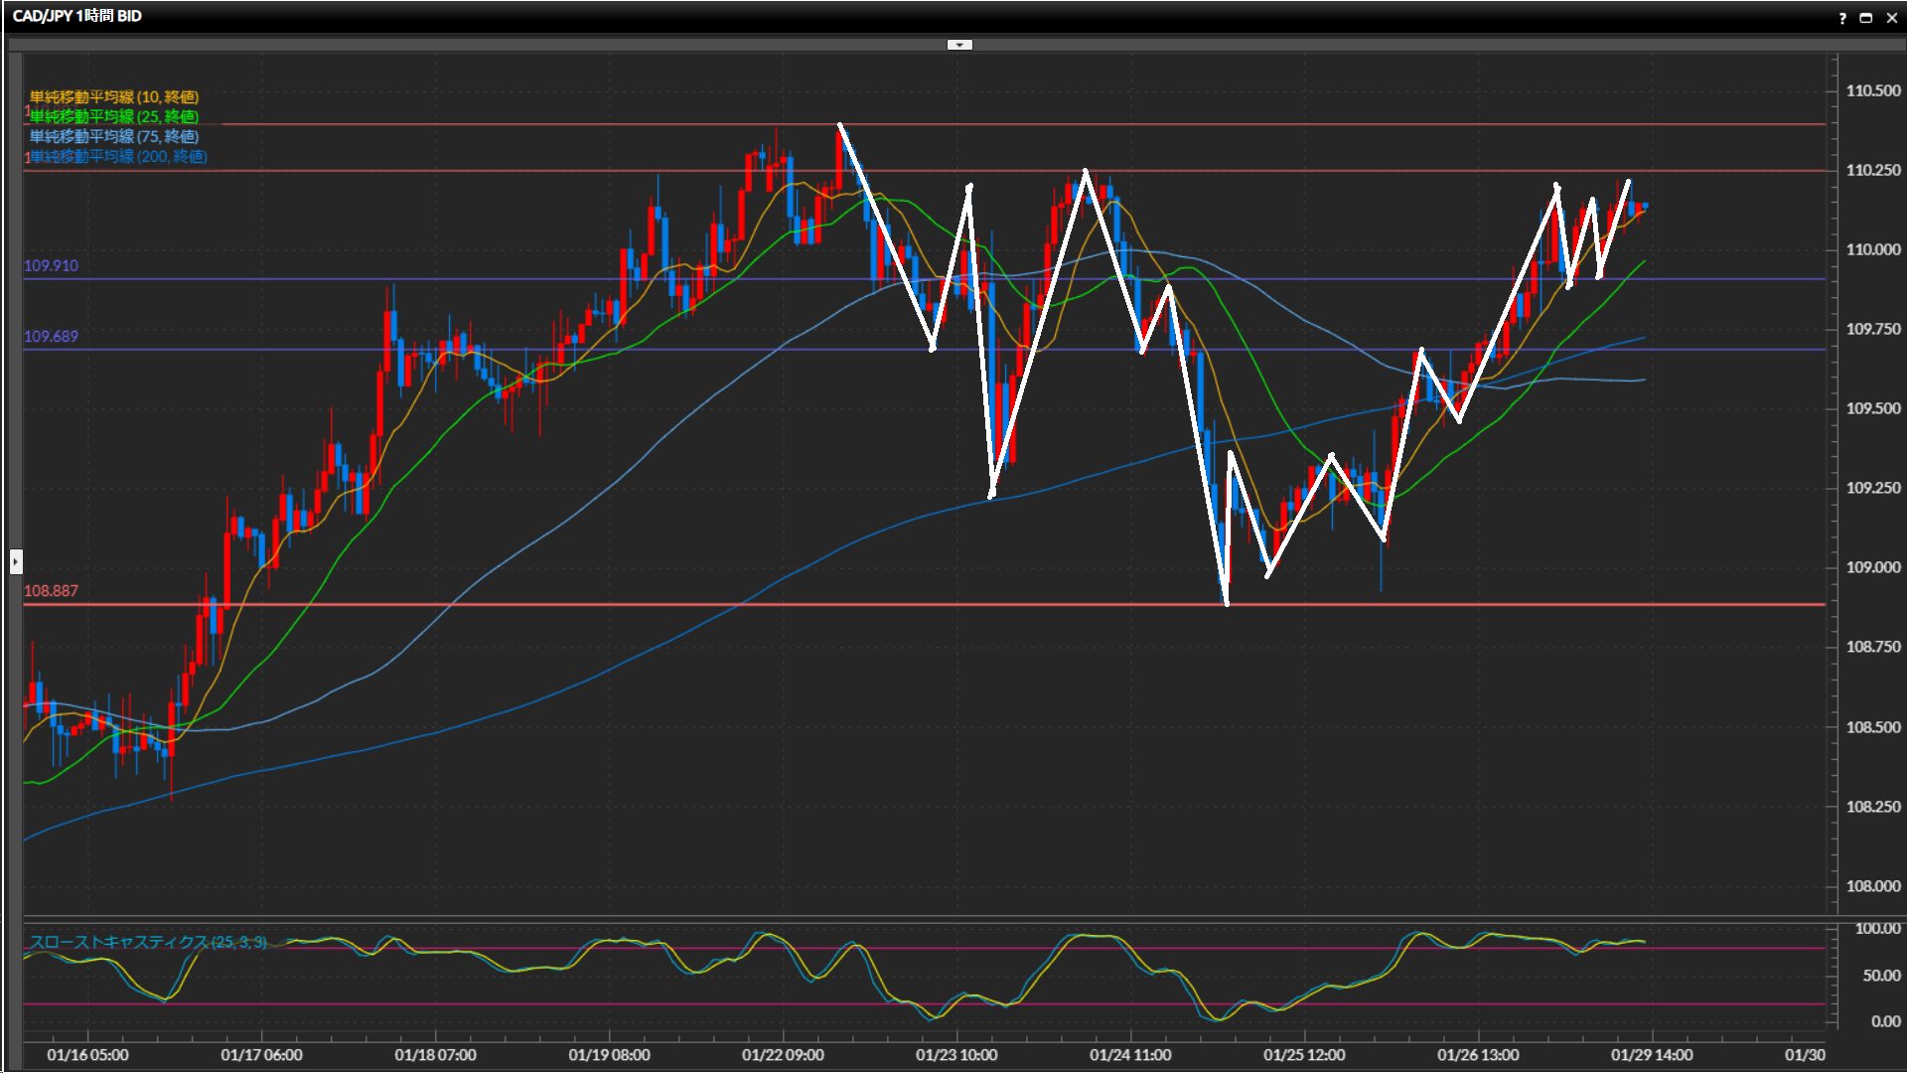1907x1073 pixels.
Task: Select the 109.910 horizontal line label
Action: click(x=51, y=266)
